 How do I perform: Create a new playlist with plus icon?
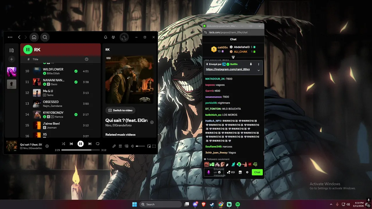[x=12, y=59]
